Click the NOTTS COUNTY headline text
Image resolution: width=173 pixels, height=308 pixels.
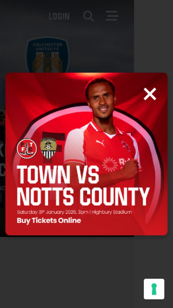[83, 197]
